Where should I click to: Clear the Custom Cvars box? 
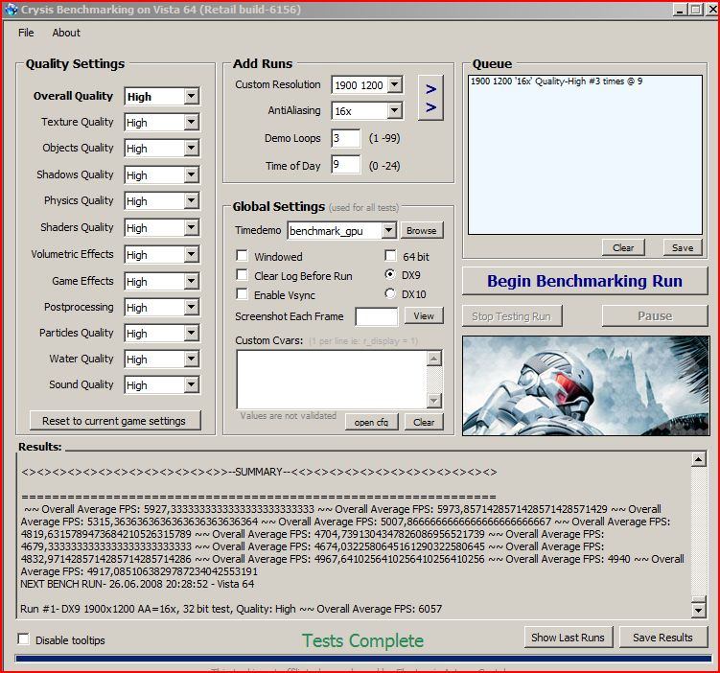[x=424, y=422]
